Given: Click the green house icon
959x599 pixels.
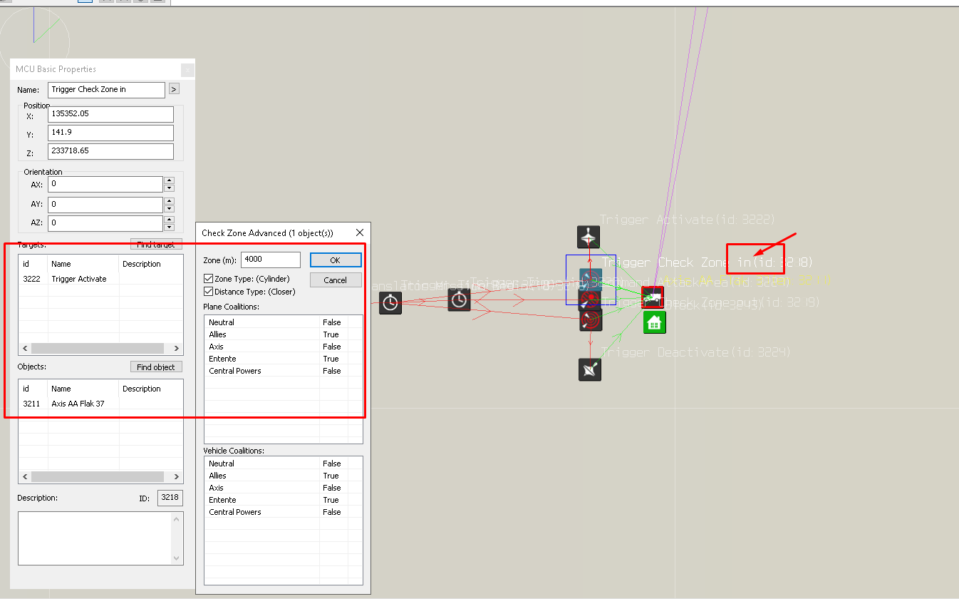Looking at the screenshot, I should tap(654, 322).
